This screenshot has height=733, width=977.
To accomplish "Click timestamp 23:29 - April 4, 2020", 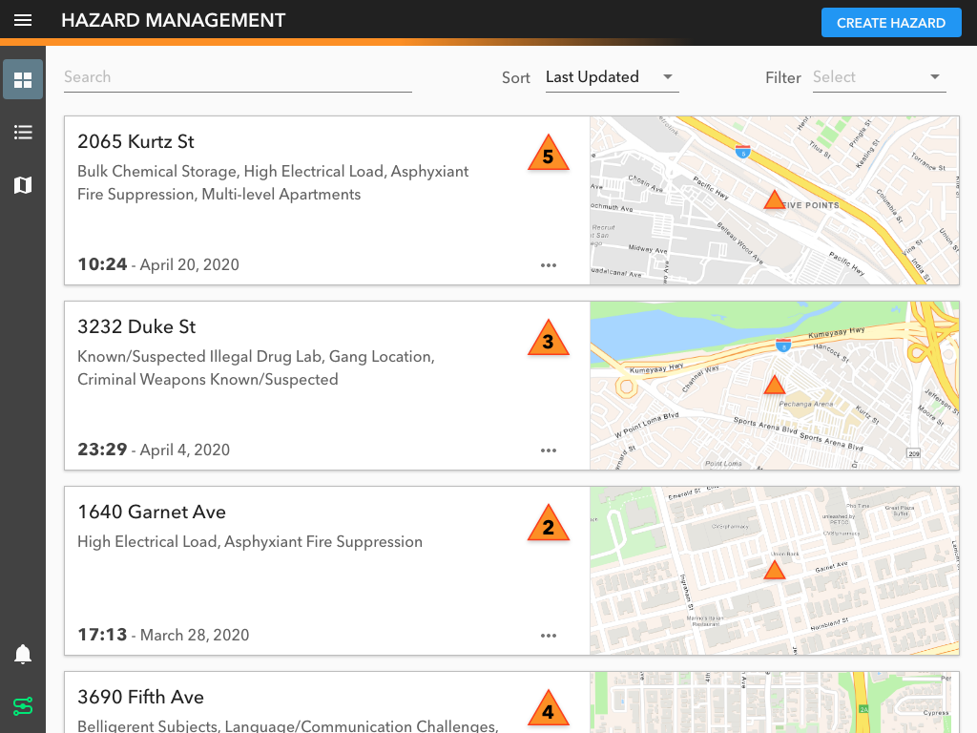I will (154, 450).
